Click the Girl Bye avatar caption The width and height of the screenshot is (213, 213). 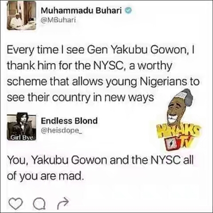coord(21,138)
